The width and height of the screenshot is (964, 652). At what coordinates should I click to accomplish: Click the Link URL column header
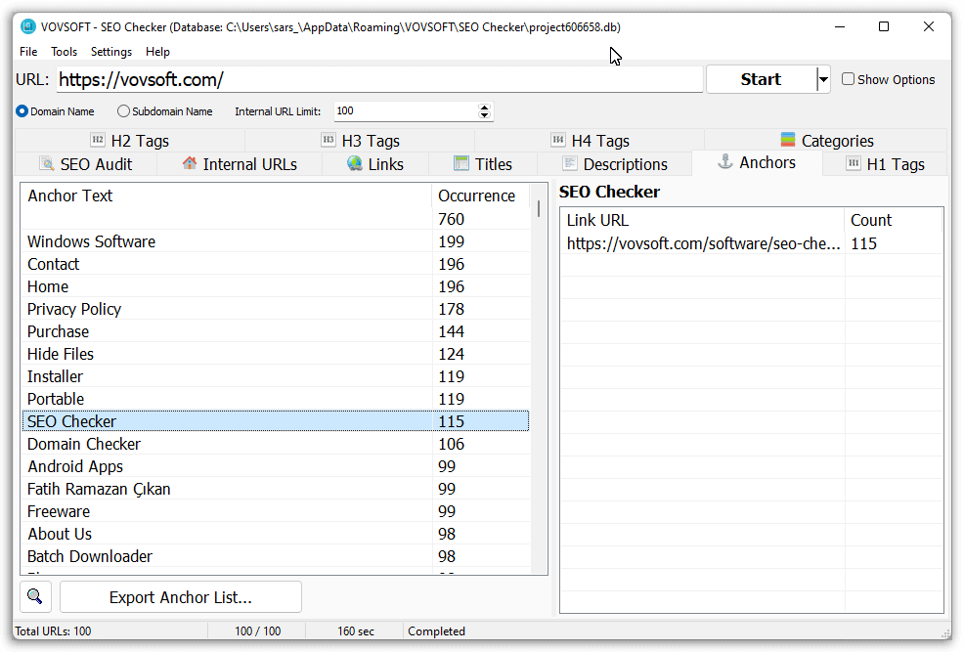click(702, 220)
